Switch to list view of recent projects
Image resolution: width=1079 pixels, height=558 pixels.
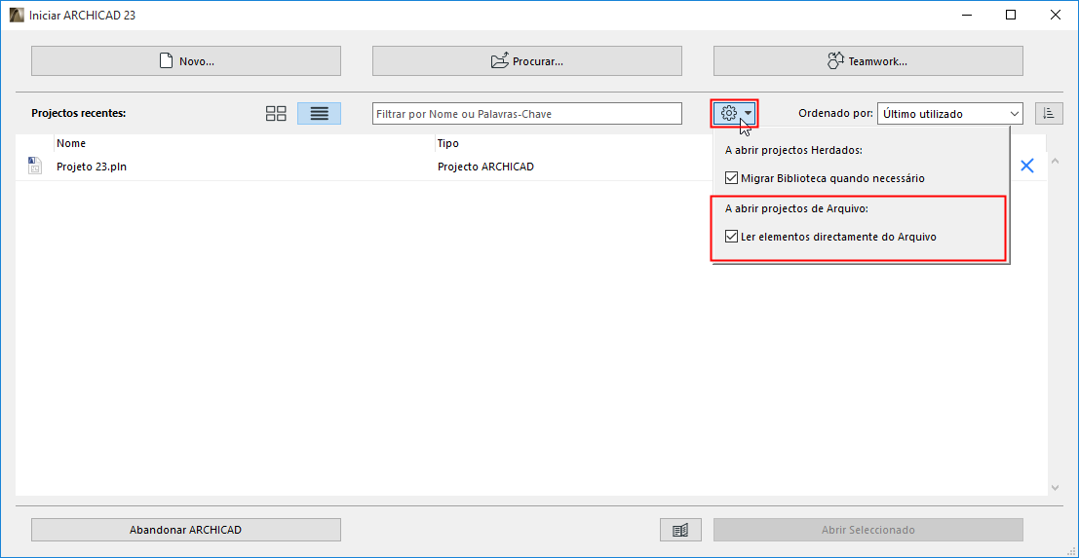320,113
